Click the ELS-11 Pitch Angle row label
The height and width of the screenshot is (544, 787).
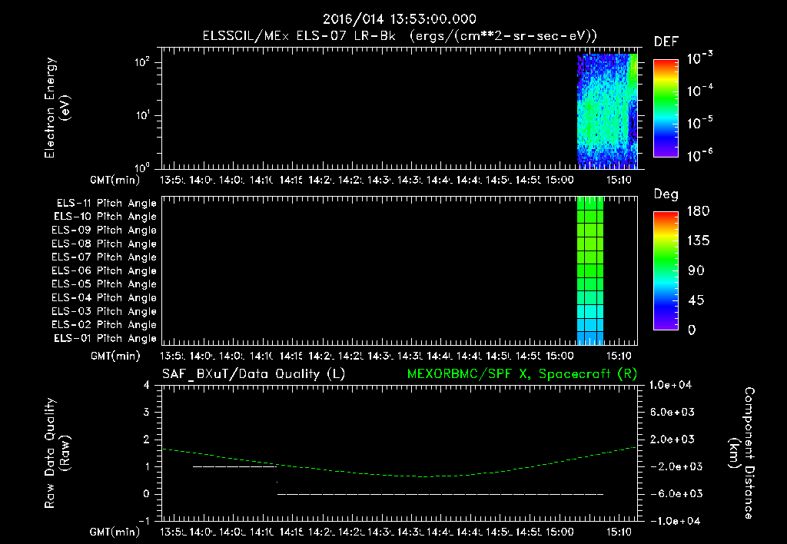tap(106, 204)
